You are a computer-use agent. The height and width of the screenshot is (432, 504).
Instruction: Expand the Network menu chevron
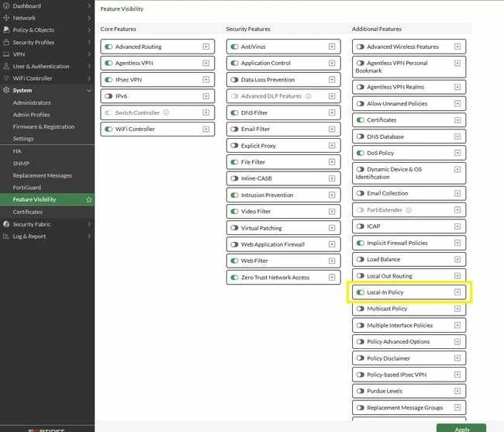click(89, 18)
